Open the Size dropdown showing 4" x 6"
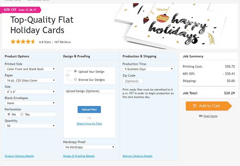Viewport: 240px width, 166px height. point(30,92)
